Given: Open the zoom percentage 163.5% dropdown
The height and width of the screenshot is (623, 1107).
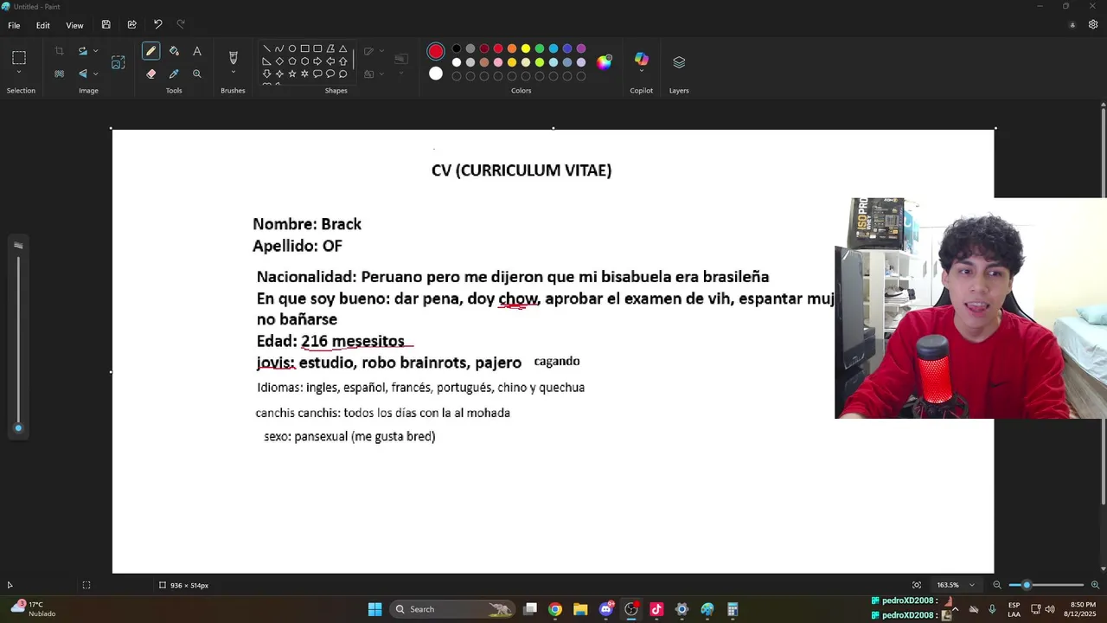Looking at the screenshot, I should tap(971, 585).
